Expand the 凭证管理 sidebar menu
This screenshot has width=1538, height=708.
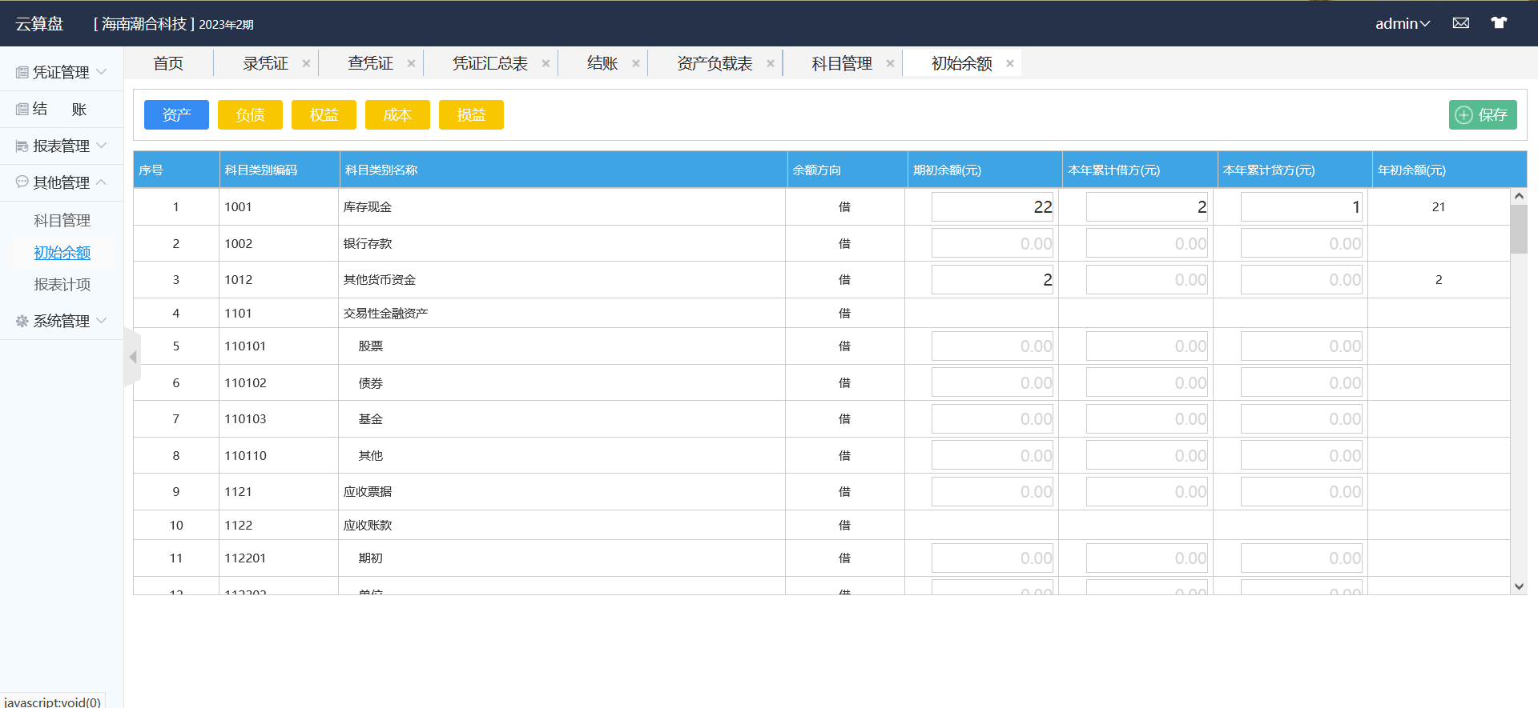coord(62,72)
